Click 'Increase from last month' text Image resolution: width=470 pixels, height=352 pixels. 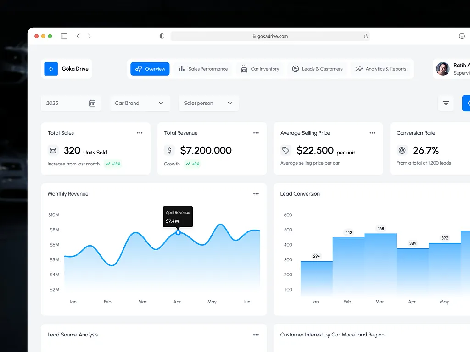tap(73, 164)
